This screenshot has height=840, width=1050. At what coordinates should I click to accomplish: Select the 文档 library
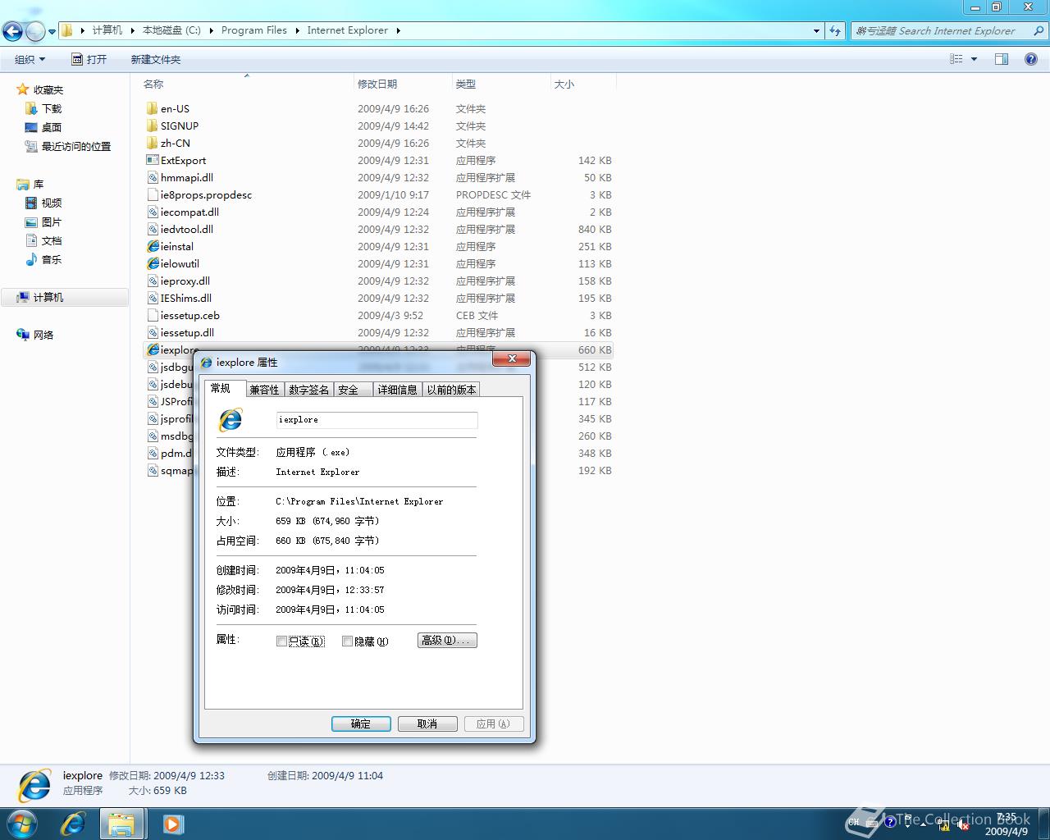tap(52, 240)
